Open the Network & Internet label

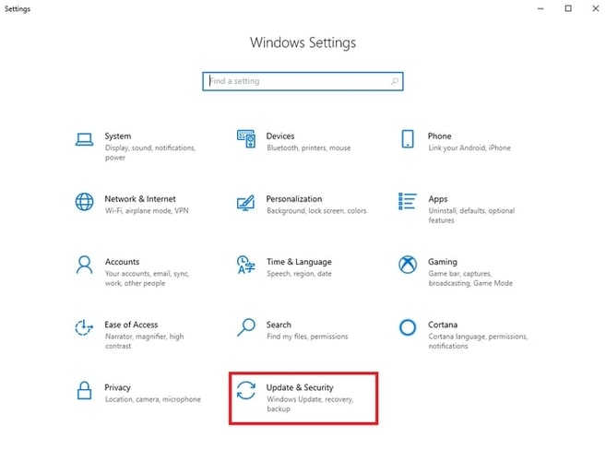tap(140, 199)
